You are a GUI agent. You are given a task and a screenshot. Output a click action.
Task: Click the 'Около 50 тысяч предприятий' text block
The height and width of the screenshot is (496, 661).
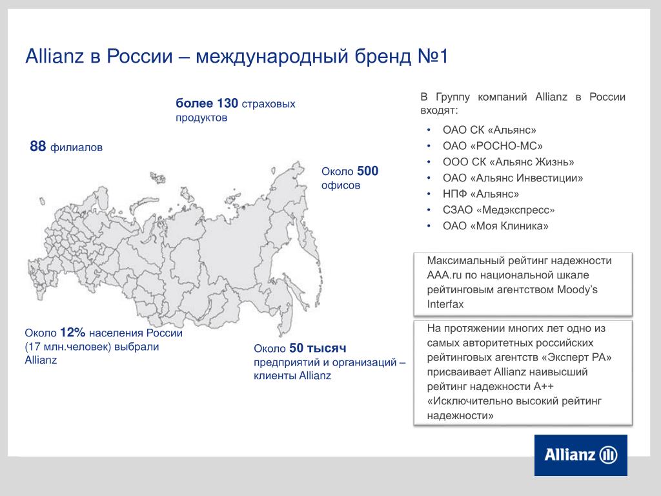(329, 362)
